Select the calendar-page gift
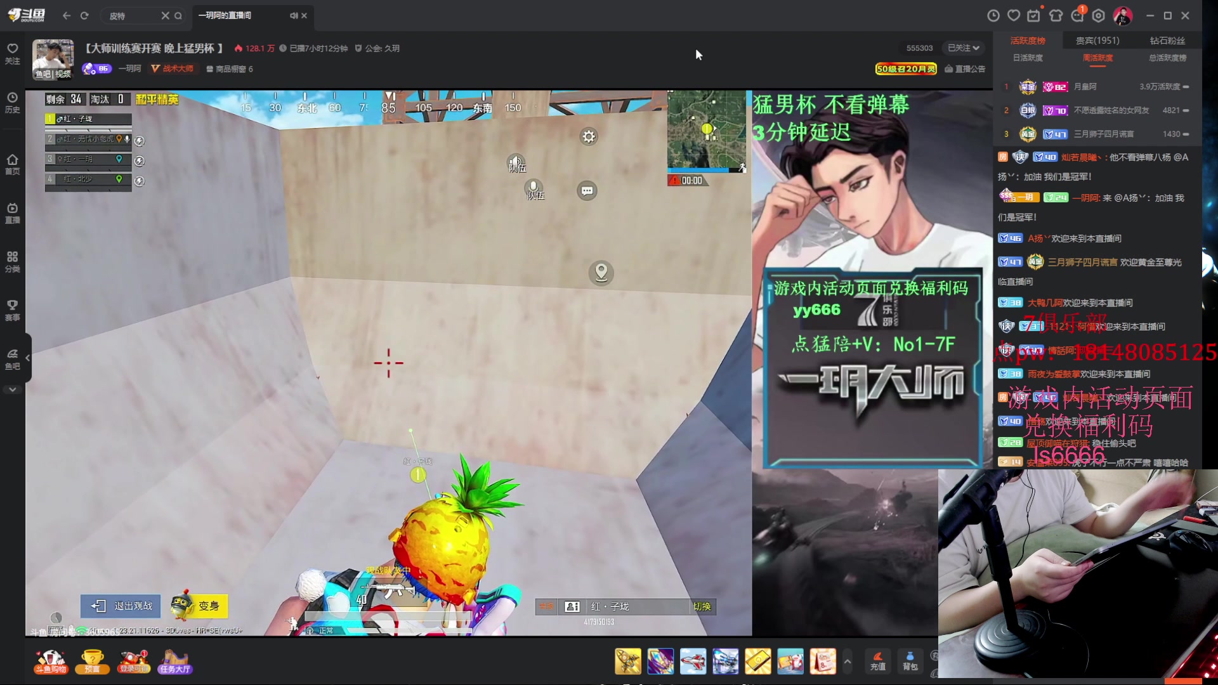 point(823,662)
